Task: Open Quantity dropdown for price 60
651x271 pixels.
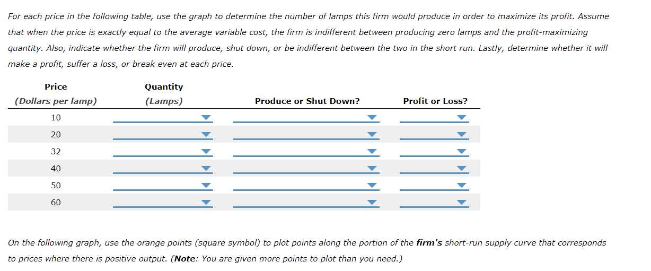Action: tap(163, 202)
